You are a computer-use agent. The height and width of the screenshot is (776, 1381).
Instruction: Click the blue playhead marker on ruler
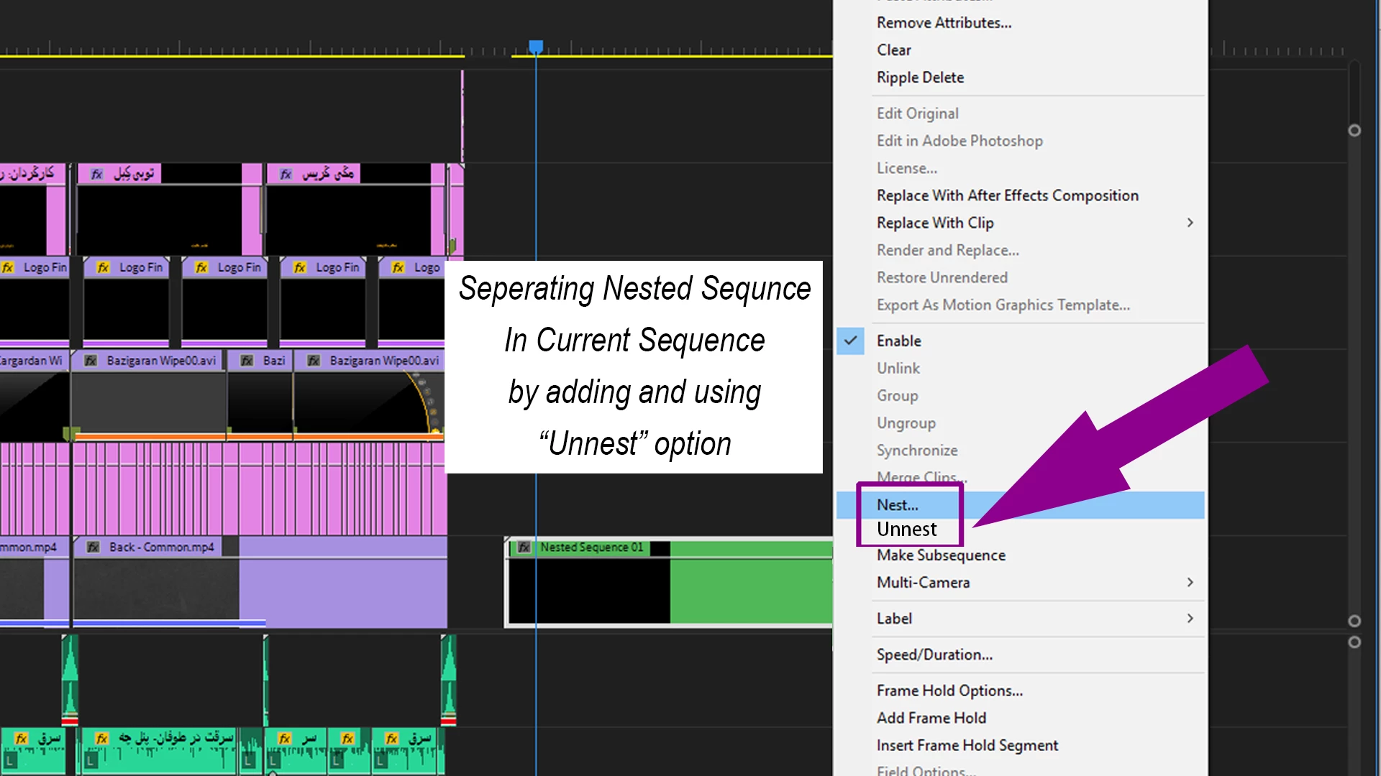click(536, 47)
